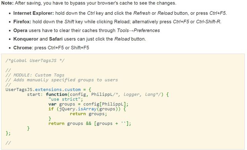The width and height of the screenshot is (247, 150).
Task: Click the "var groups = config[PhilippL];" line
Action: coord(88,104)
